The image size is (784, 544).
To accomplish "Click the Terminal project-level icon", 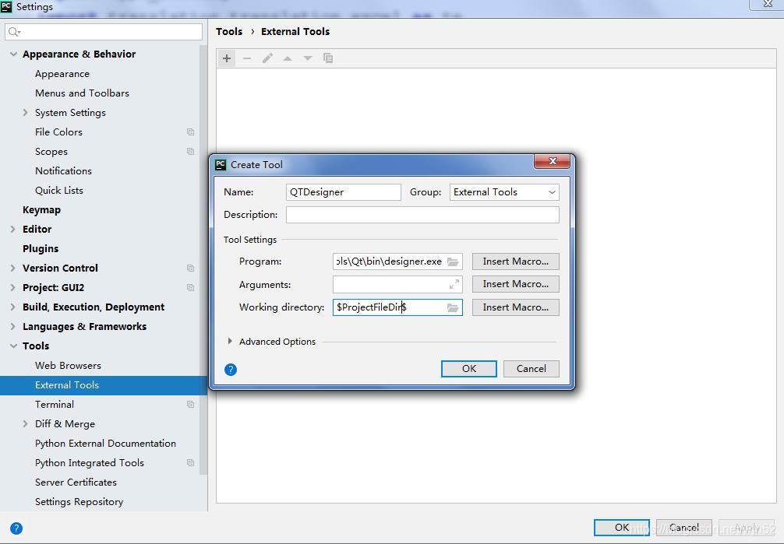I will [x=190, y=404].
